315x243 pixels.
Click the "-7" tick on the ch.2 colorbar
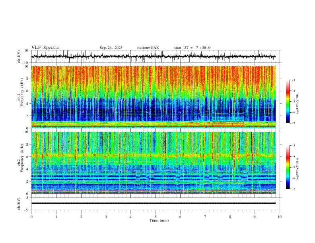(x=294, y=189)
